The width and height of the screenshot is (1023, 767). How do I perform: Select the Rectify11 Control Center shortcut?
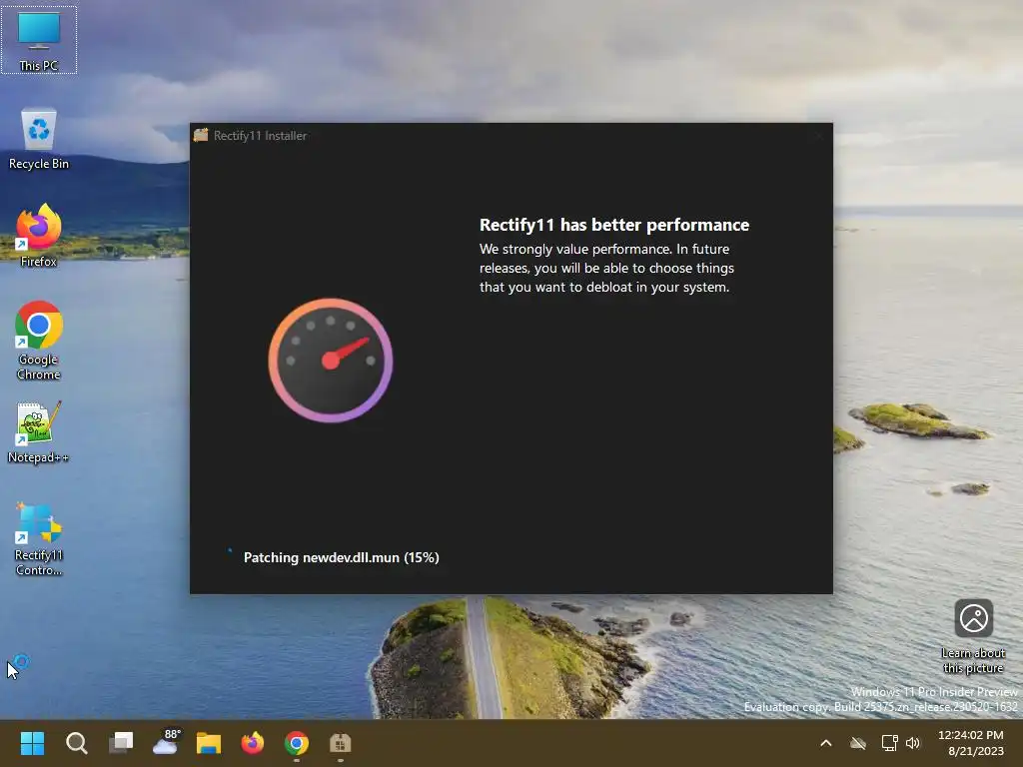(x=39, y=539)
